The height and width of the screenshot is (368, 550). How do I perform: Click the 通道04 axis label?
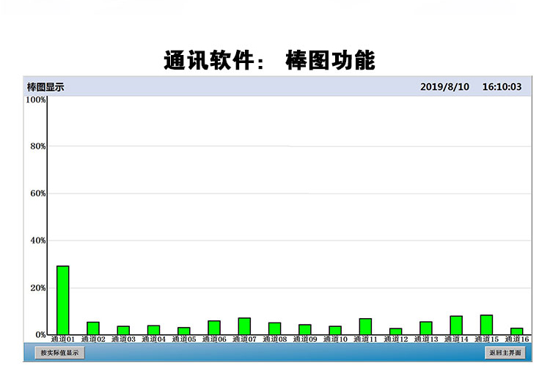[153, 339]
